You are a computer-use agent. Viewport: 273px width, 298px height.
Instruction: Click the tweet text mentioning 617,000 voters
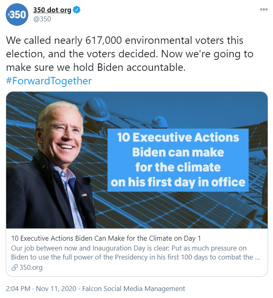point(124,41)
